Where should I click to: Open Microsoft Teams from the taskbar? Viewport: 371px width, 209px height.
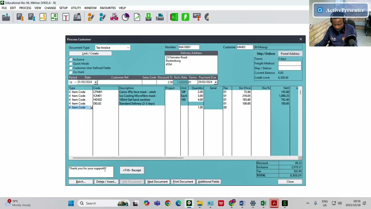point(157,203)
